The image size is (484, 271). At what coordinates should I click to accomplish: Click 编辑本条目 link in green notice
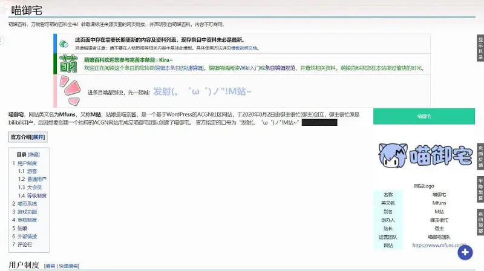[x=168, y=68]
